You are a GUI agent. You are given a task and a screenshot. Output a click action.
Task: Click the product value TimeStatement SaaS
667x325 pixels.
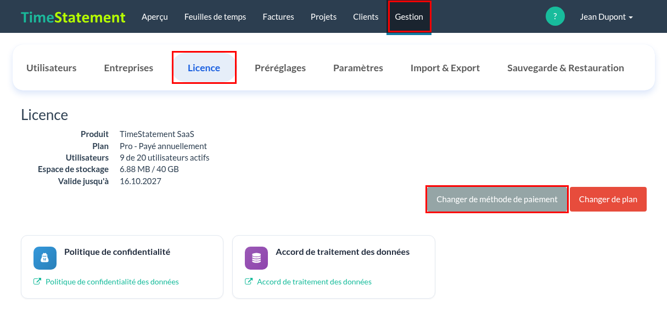point(157,134)
